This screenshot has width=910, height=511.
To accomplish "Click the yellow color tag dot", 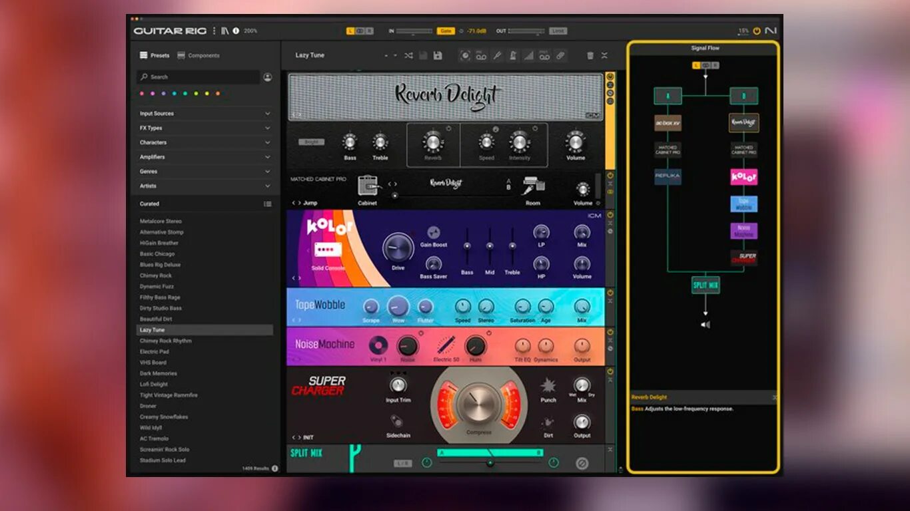I will coord(207,94).
